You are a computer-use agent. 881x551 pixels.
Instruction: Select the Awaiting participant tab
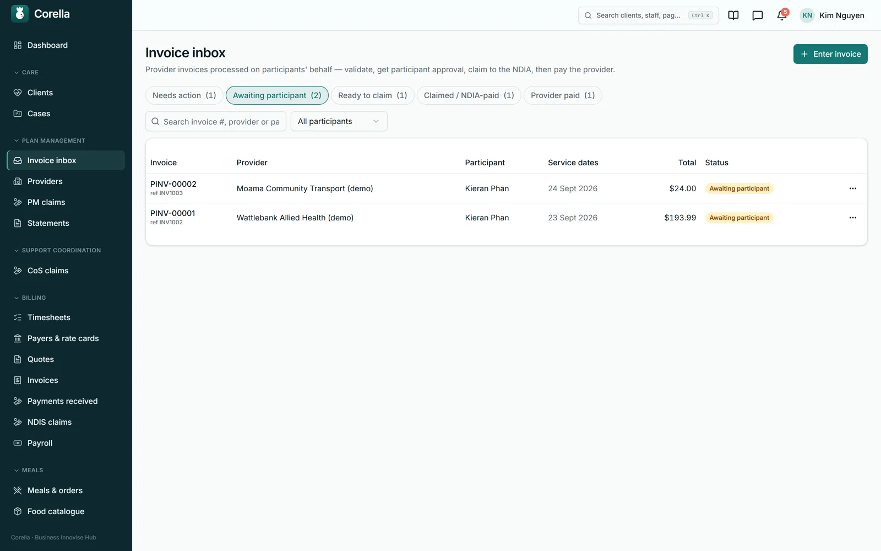(277, 95)
